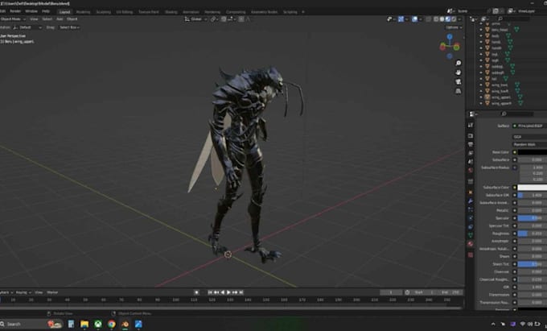Open the View Layer properties tab icon
This screenshot has width=547, height=331.
[x=471, y=153]
